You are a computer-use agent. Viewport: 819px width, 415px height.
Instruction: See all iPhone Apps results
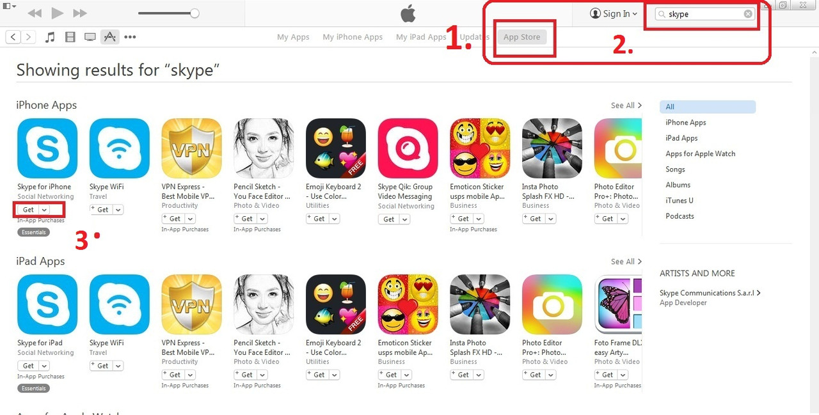626,106
